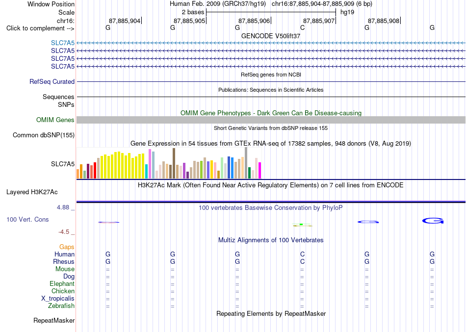Viewport: 466px width, 332px height.
Task: Click the 'Click to complement -->' label
Action: pyautogui.click(x=40, y=28)
